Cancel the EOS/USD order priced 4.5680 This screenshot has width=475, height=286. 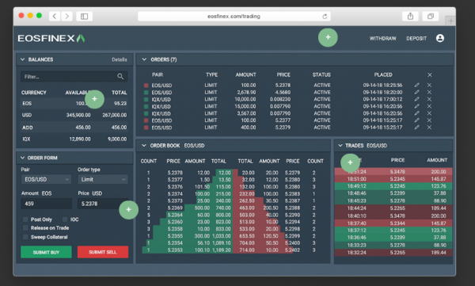429,92
